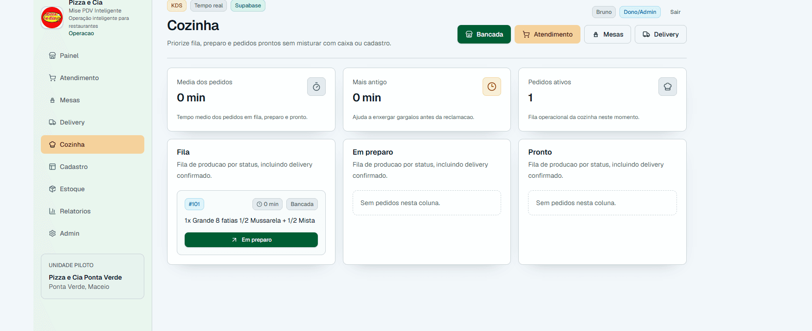The width and height of the screenshot is (812, 331).
Task: Click the Admin gear icon
Action: point(52,233)
